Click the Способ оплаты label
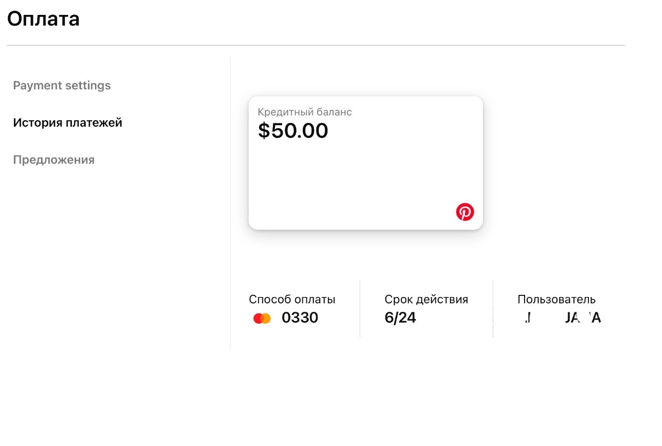Viewport: 662px width, 446px height. [292, 300]
